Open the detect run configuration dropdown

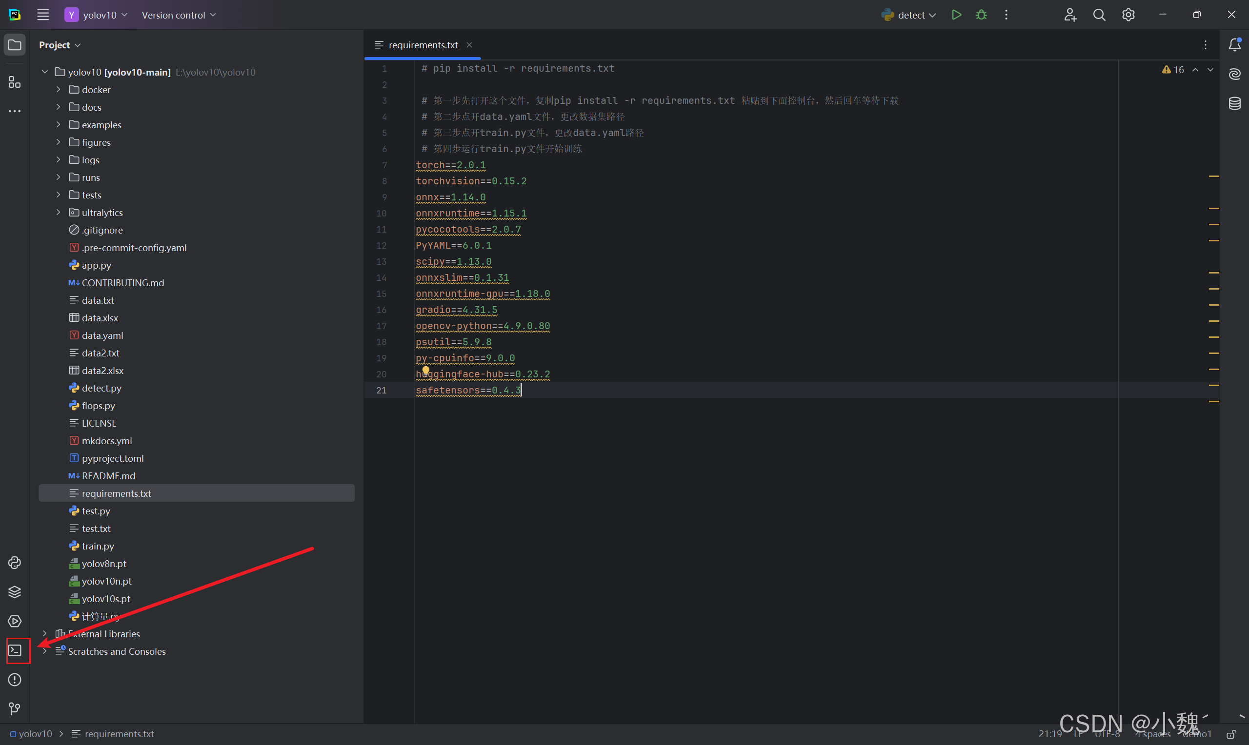[909, 15]
